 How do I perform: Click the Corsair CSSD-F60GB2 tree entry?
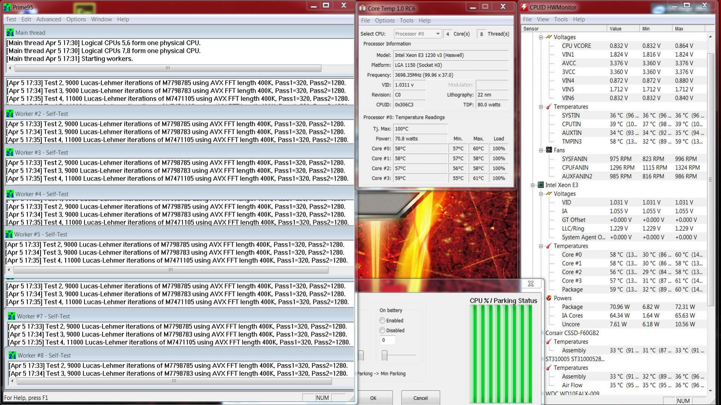pos(572,333)
